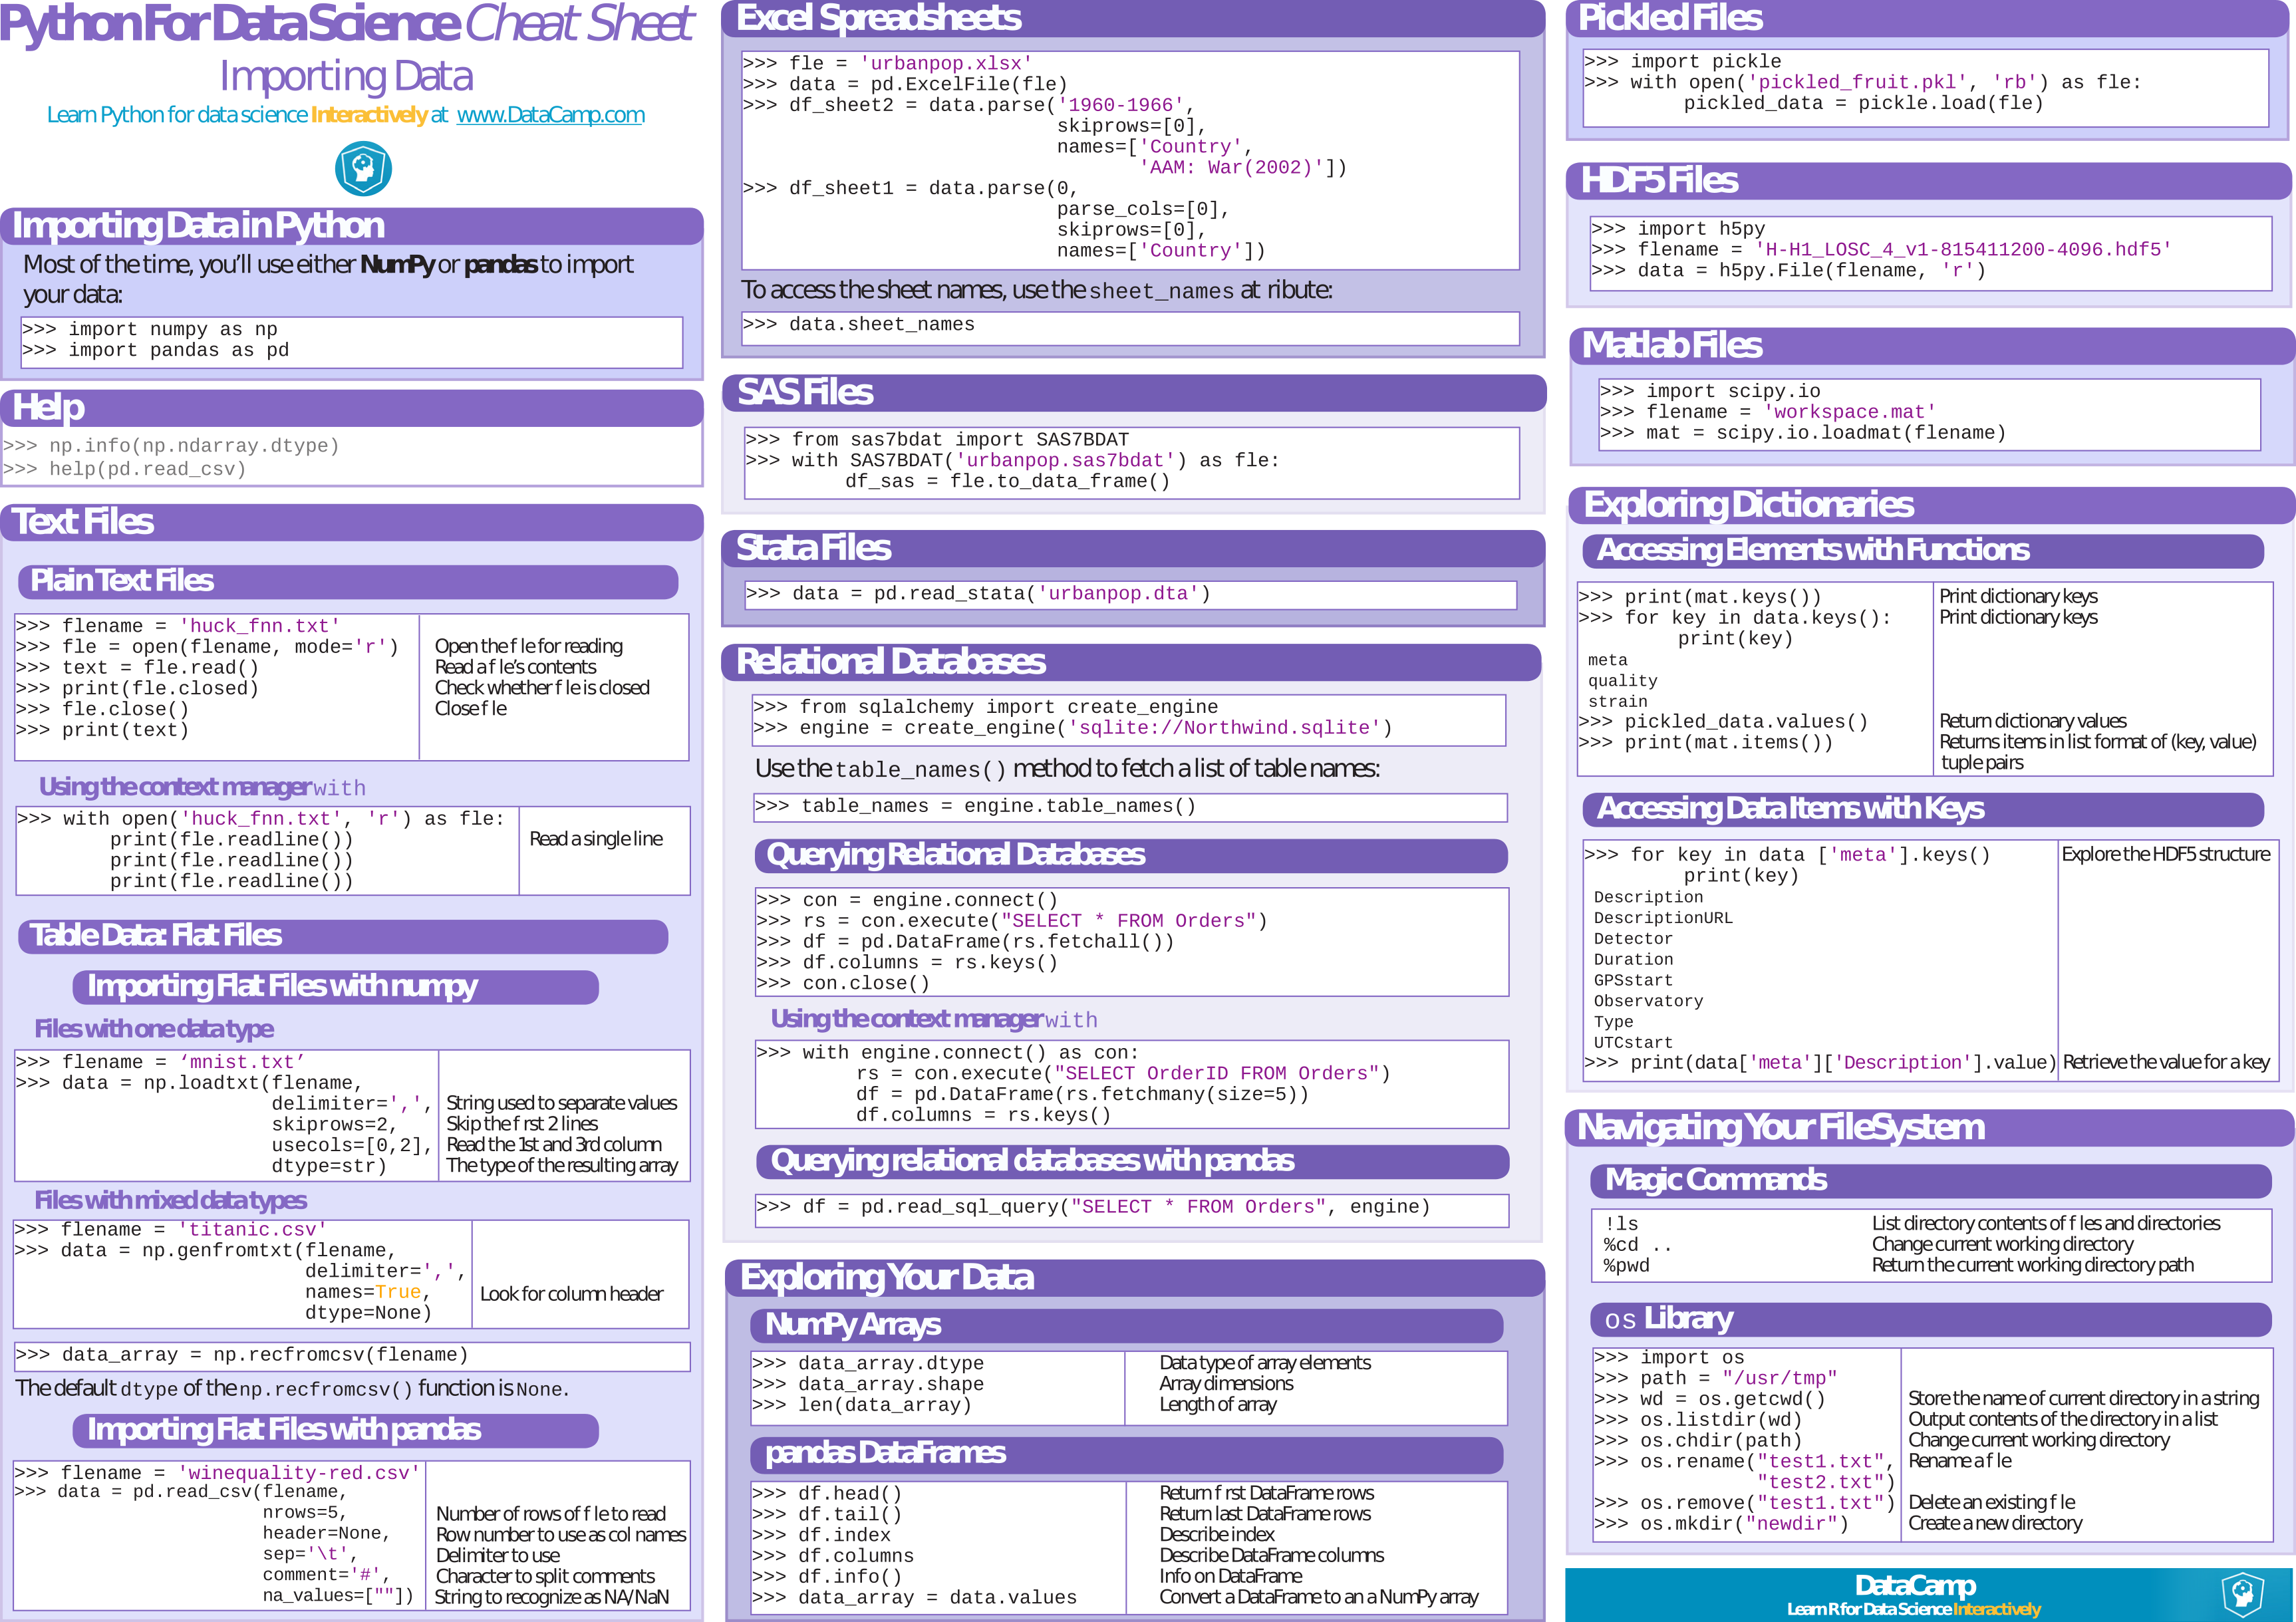This screenshot has width=2296, height=1622.
Task: Click the Querying Relational Databases subheading
Action: coord(953,856)
